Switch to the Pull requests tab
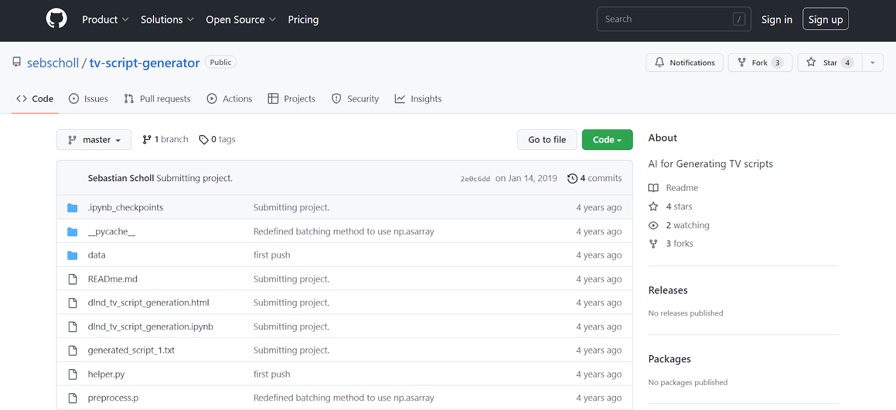 pyautogui.click(x=157, y=99)
